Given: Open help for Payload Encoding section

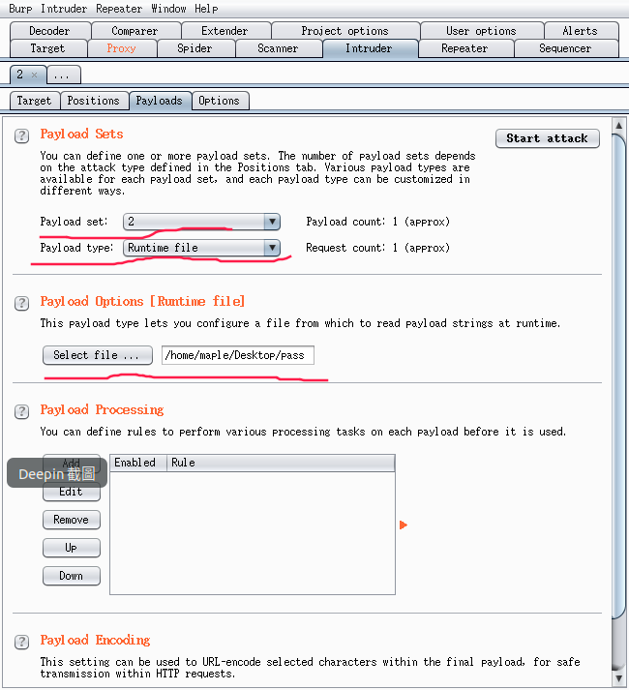Looking at the screenshot, I should (x=21, y=642).
